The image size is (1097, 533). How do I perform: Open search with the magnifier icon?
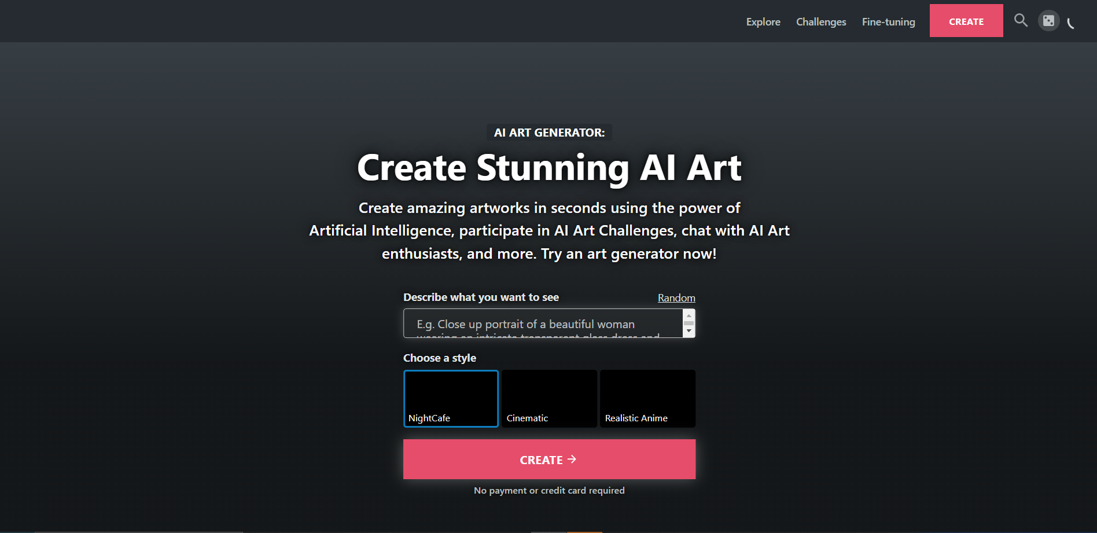click(x=1021, y=21)
